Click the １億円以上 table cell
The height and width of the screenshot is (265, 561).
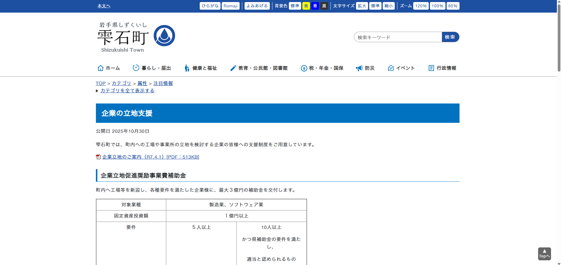click(236, 216)
